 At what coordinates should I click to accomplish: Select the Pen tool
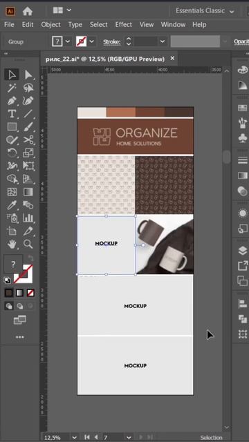(12, 101)
